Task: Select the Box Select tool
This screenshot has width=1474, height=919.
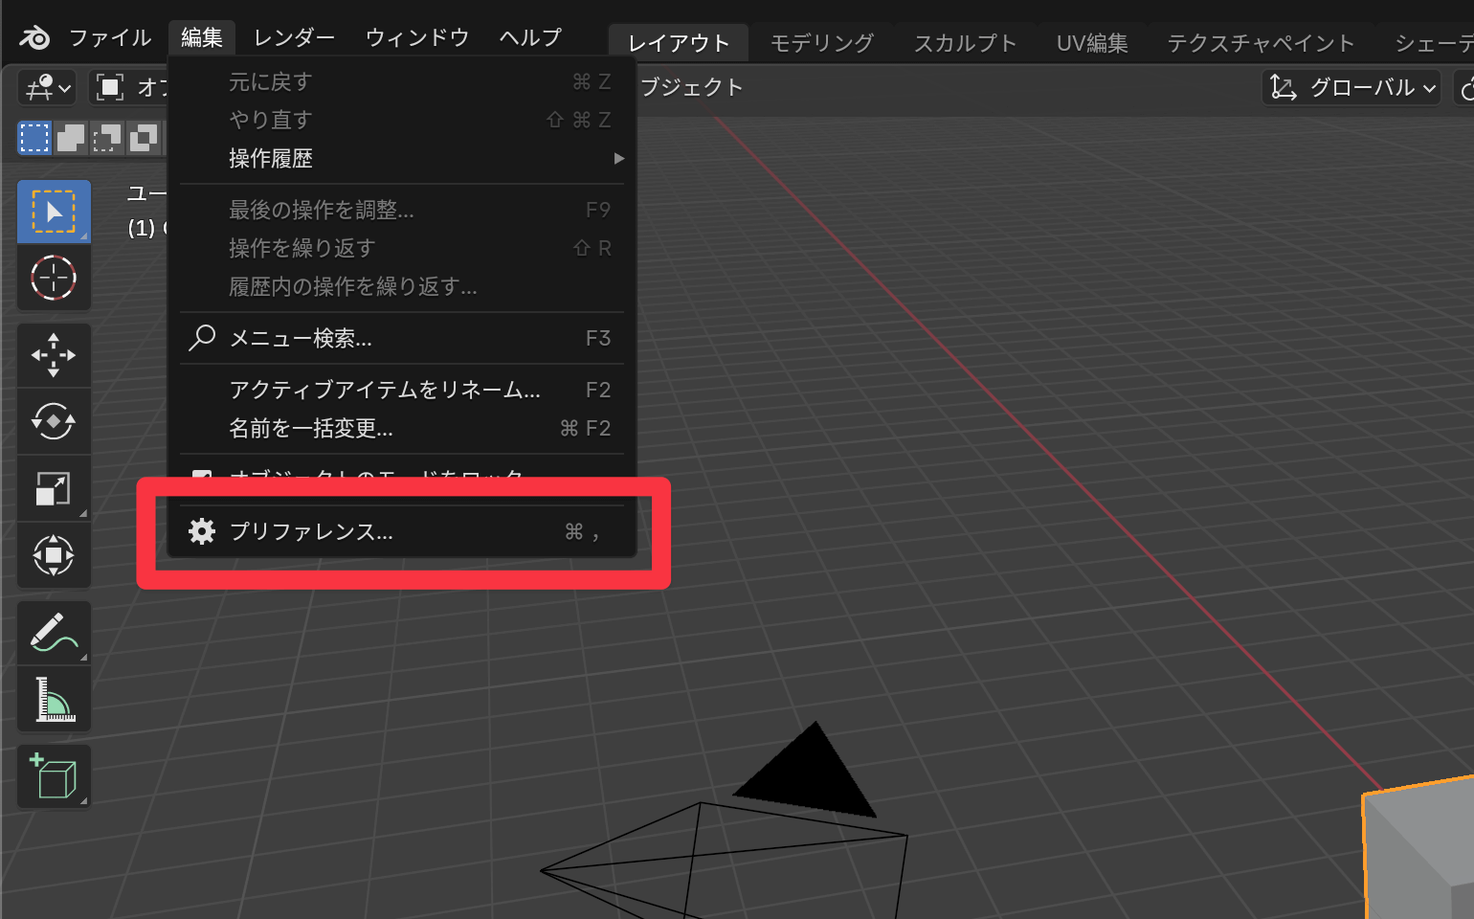Action: pyautogui.click(x=54, y=212)
